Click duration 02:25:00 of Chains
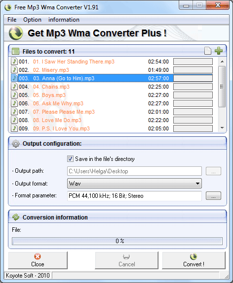233x283 pixels. [x=158, y=87]
